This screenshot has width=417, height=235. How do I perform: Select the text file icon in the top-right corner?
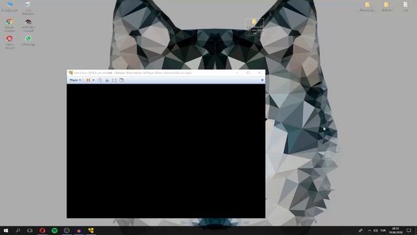pyautogui.click(x=405, y=7)
